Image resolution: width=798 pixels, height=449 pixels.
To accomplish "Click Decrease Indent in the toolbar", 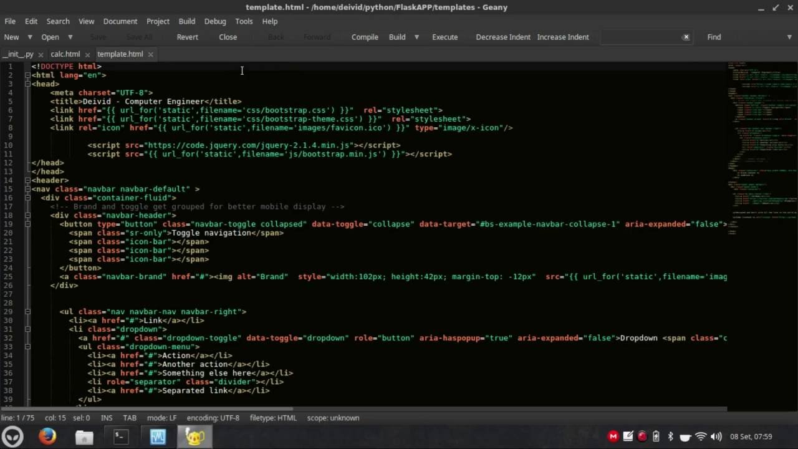I will [503, 37].
